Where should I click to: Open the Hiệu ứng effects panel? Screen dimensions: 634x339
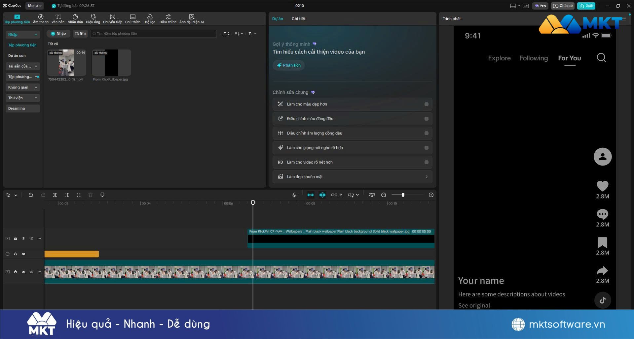[93, 19]
